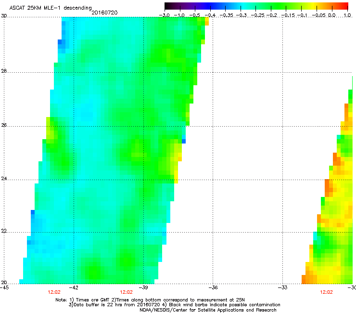Click the '-45' longitude axis label
The image size is (356, 313).
pyautogui.click(x=4, y=287)
